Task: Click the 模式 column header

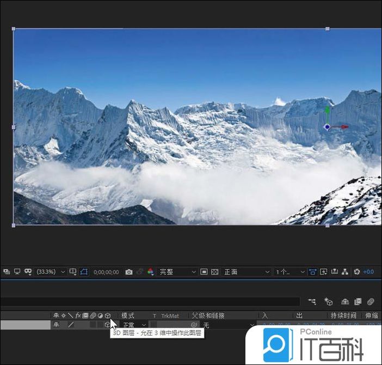Action: 128,316
